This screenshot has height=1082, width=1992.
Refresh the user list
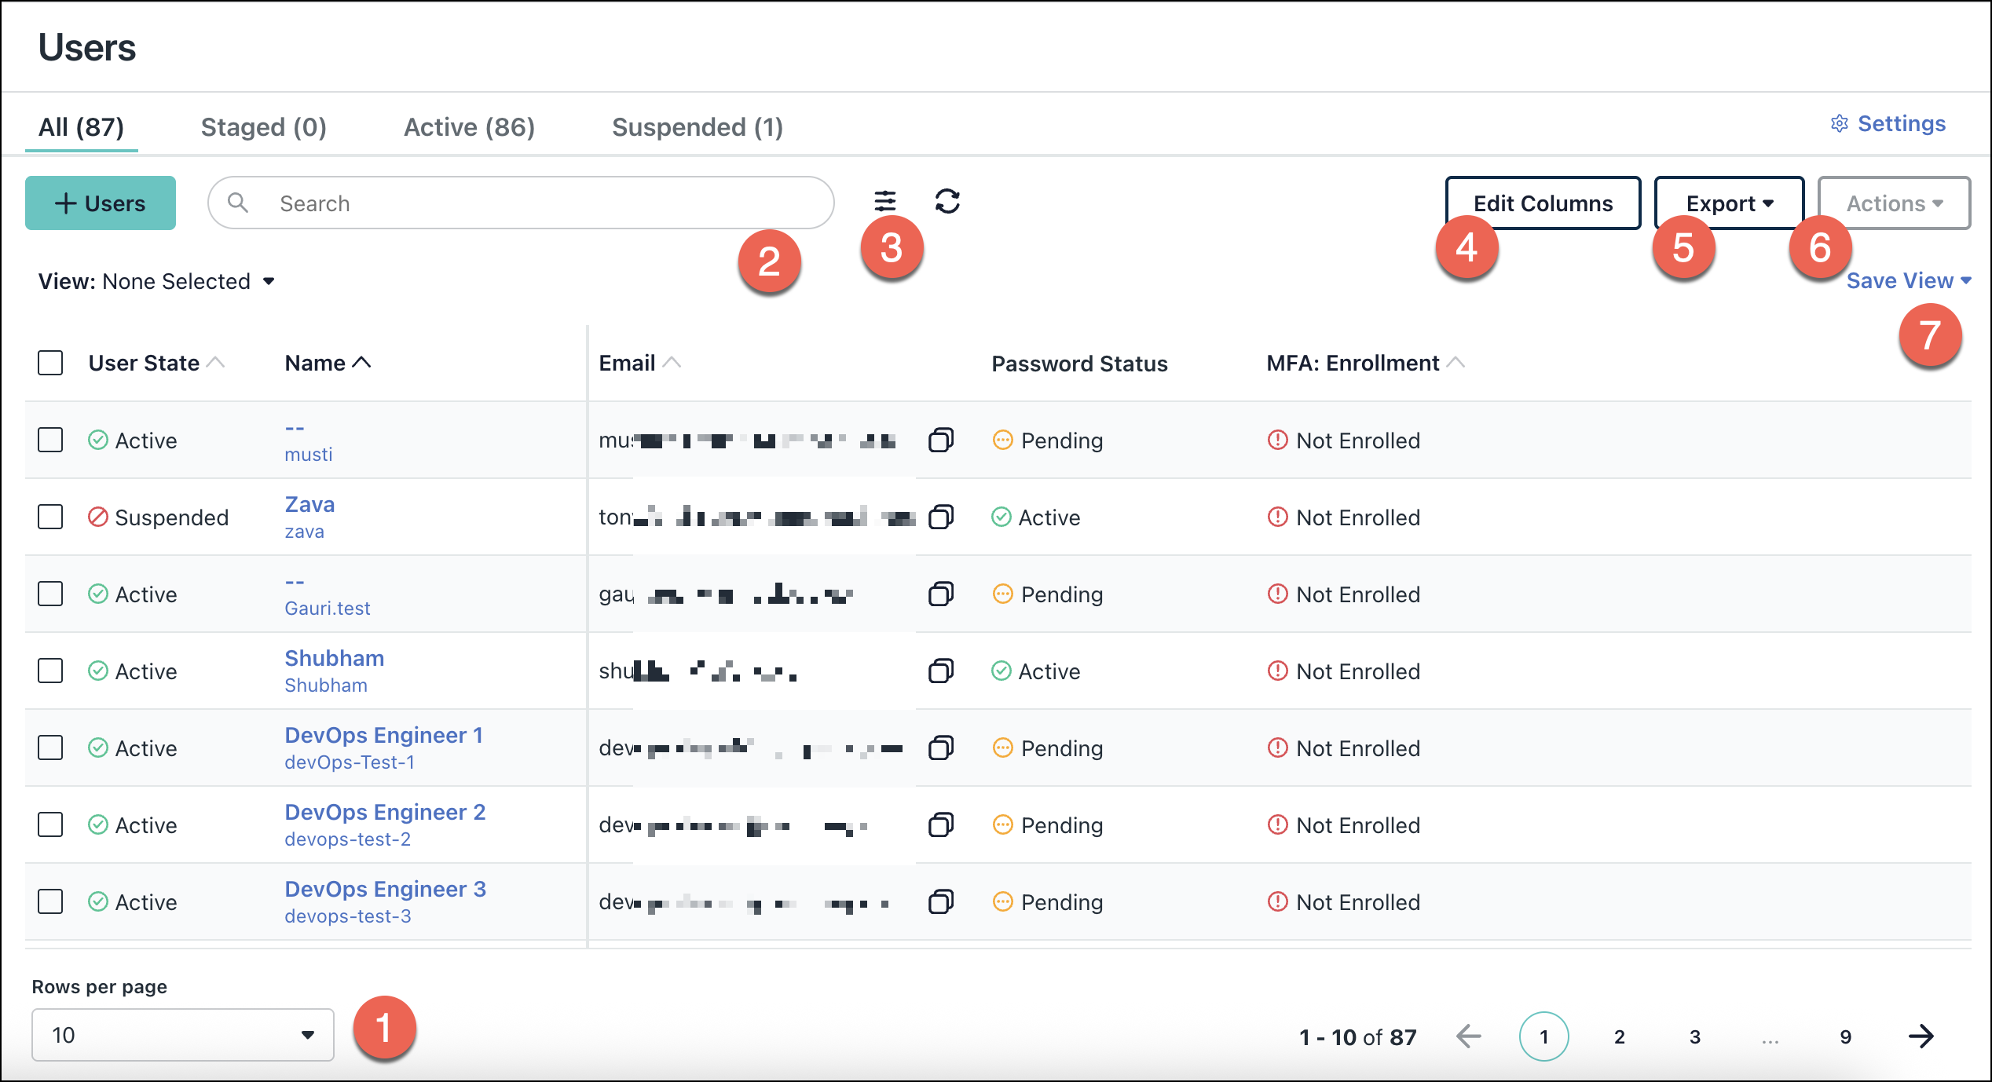948,203
